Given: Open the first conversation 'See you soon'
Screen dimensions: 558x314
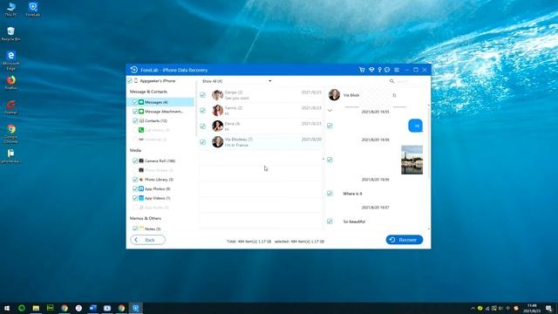Looking at the screenshot, I should click(x=261, y=95).
